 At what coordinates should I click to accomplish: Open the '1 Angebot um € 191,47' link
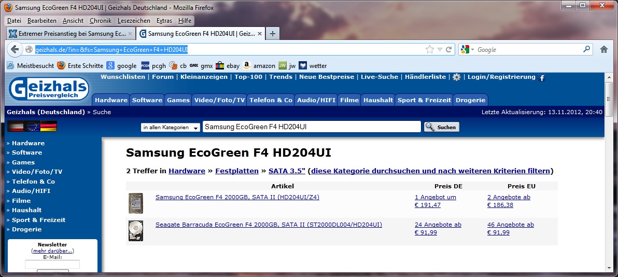pos(435,201)
